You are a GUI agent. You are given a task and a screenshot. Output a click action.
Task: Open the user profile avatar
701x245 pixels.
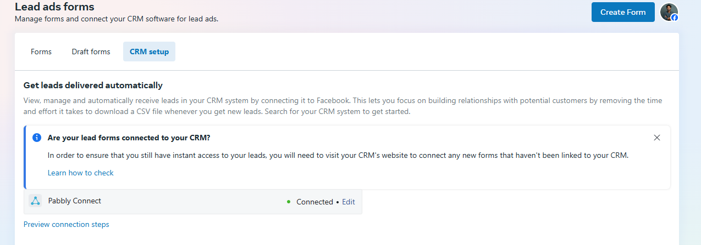point(669,12)
